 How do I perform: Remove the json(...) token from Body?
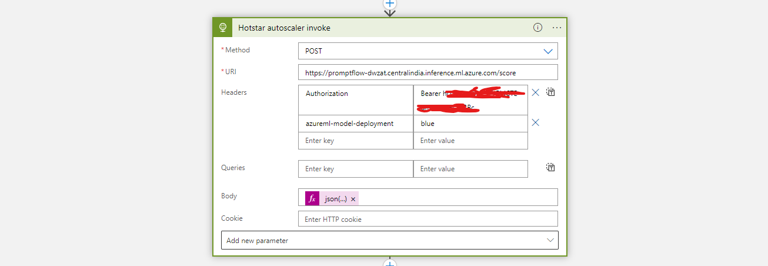353,199
